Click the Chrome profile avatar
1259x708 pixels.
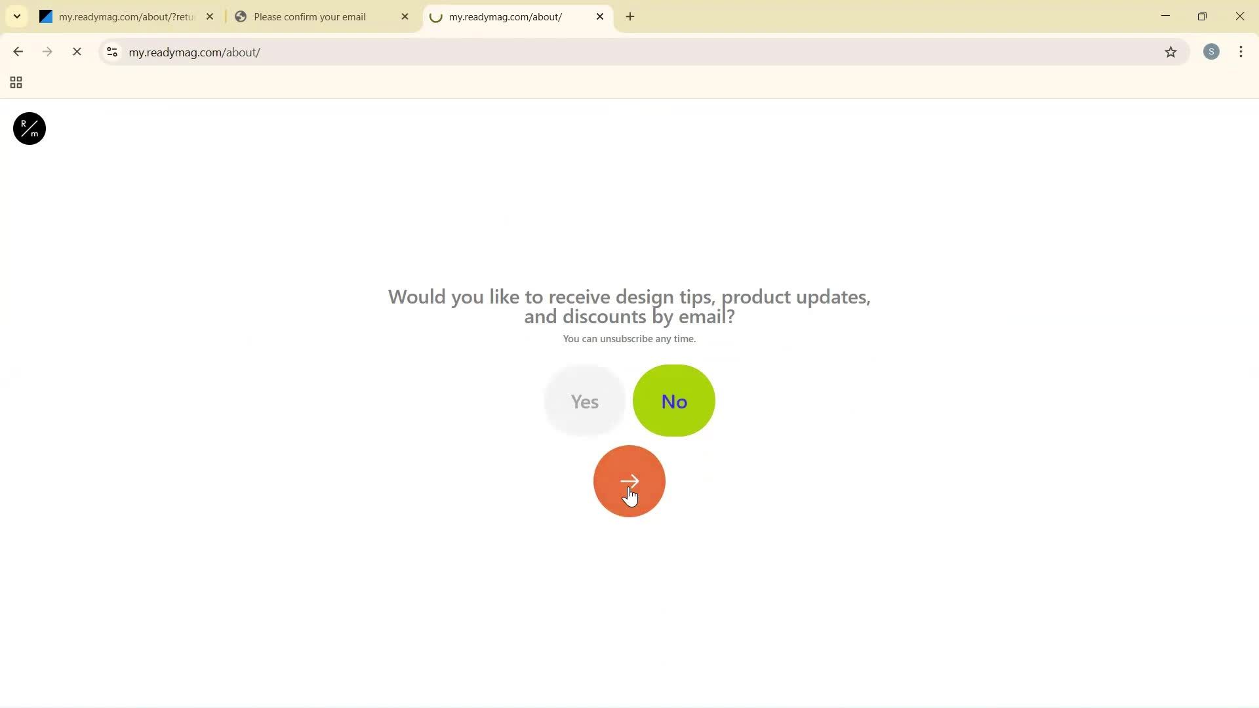1211,52
